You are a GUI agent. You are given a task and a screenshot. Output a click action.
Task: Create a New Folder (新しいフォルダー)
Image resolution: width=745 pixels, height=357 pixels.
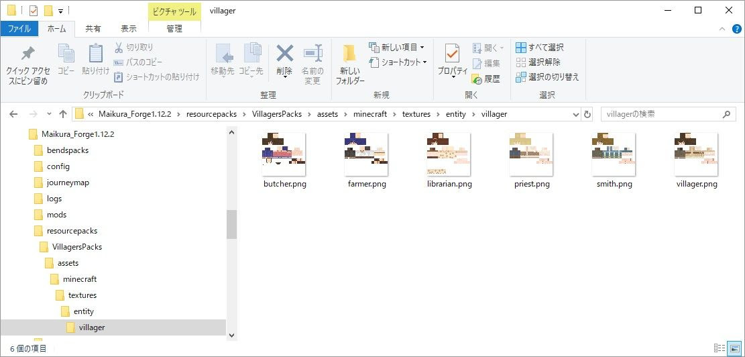[x=350, y=65]
